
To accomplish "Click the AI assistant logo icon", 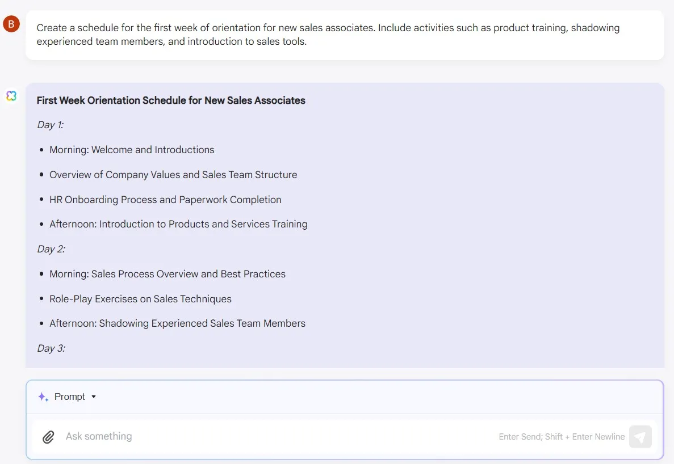I will coord(11,96).
